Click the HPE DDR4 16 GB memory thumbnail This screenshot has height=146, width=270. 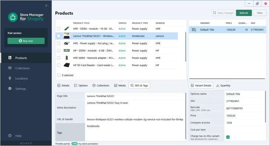coord(66,29)
